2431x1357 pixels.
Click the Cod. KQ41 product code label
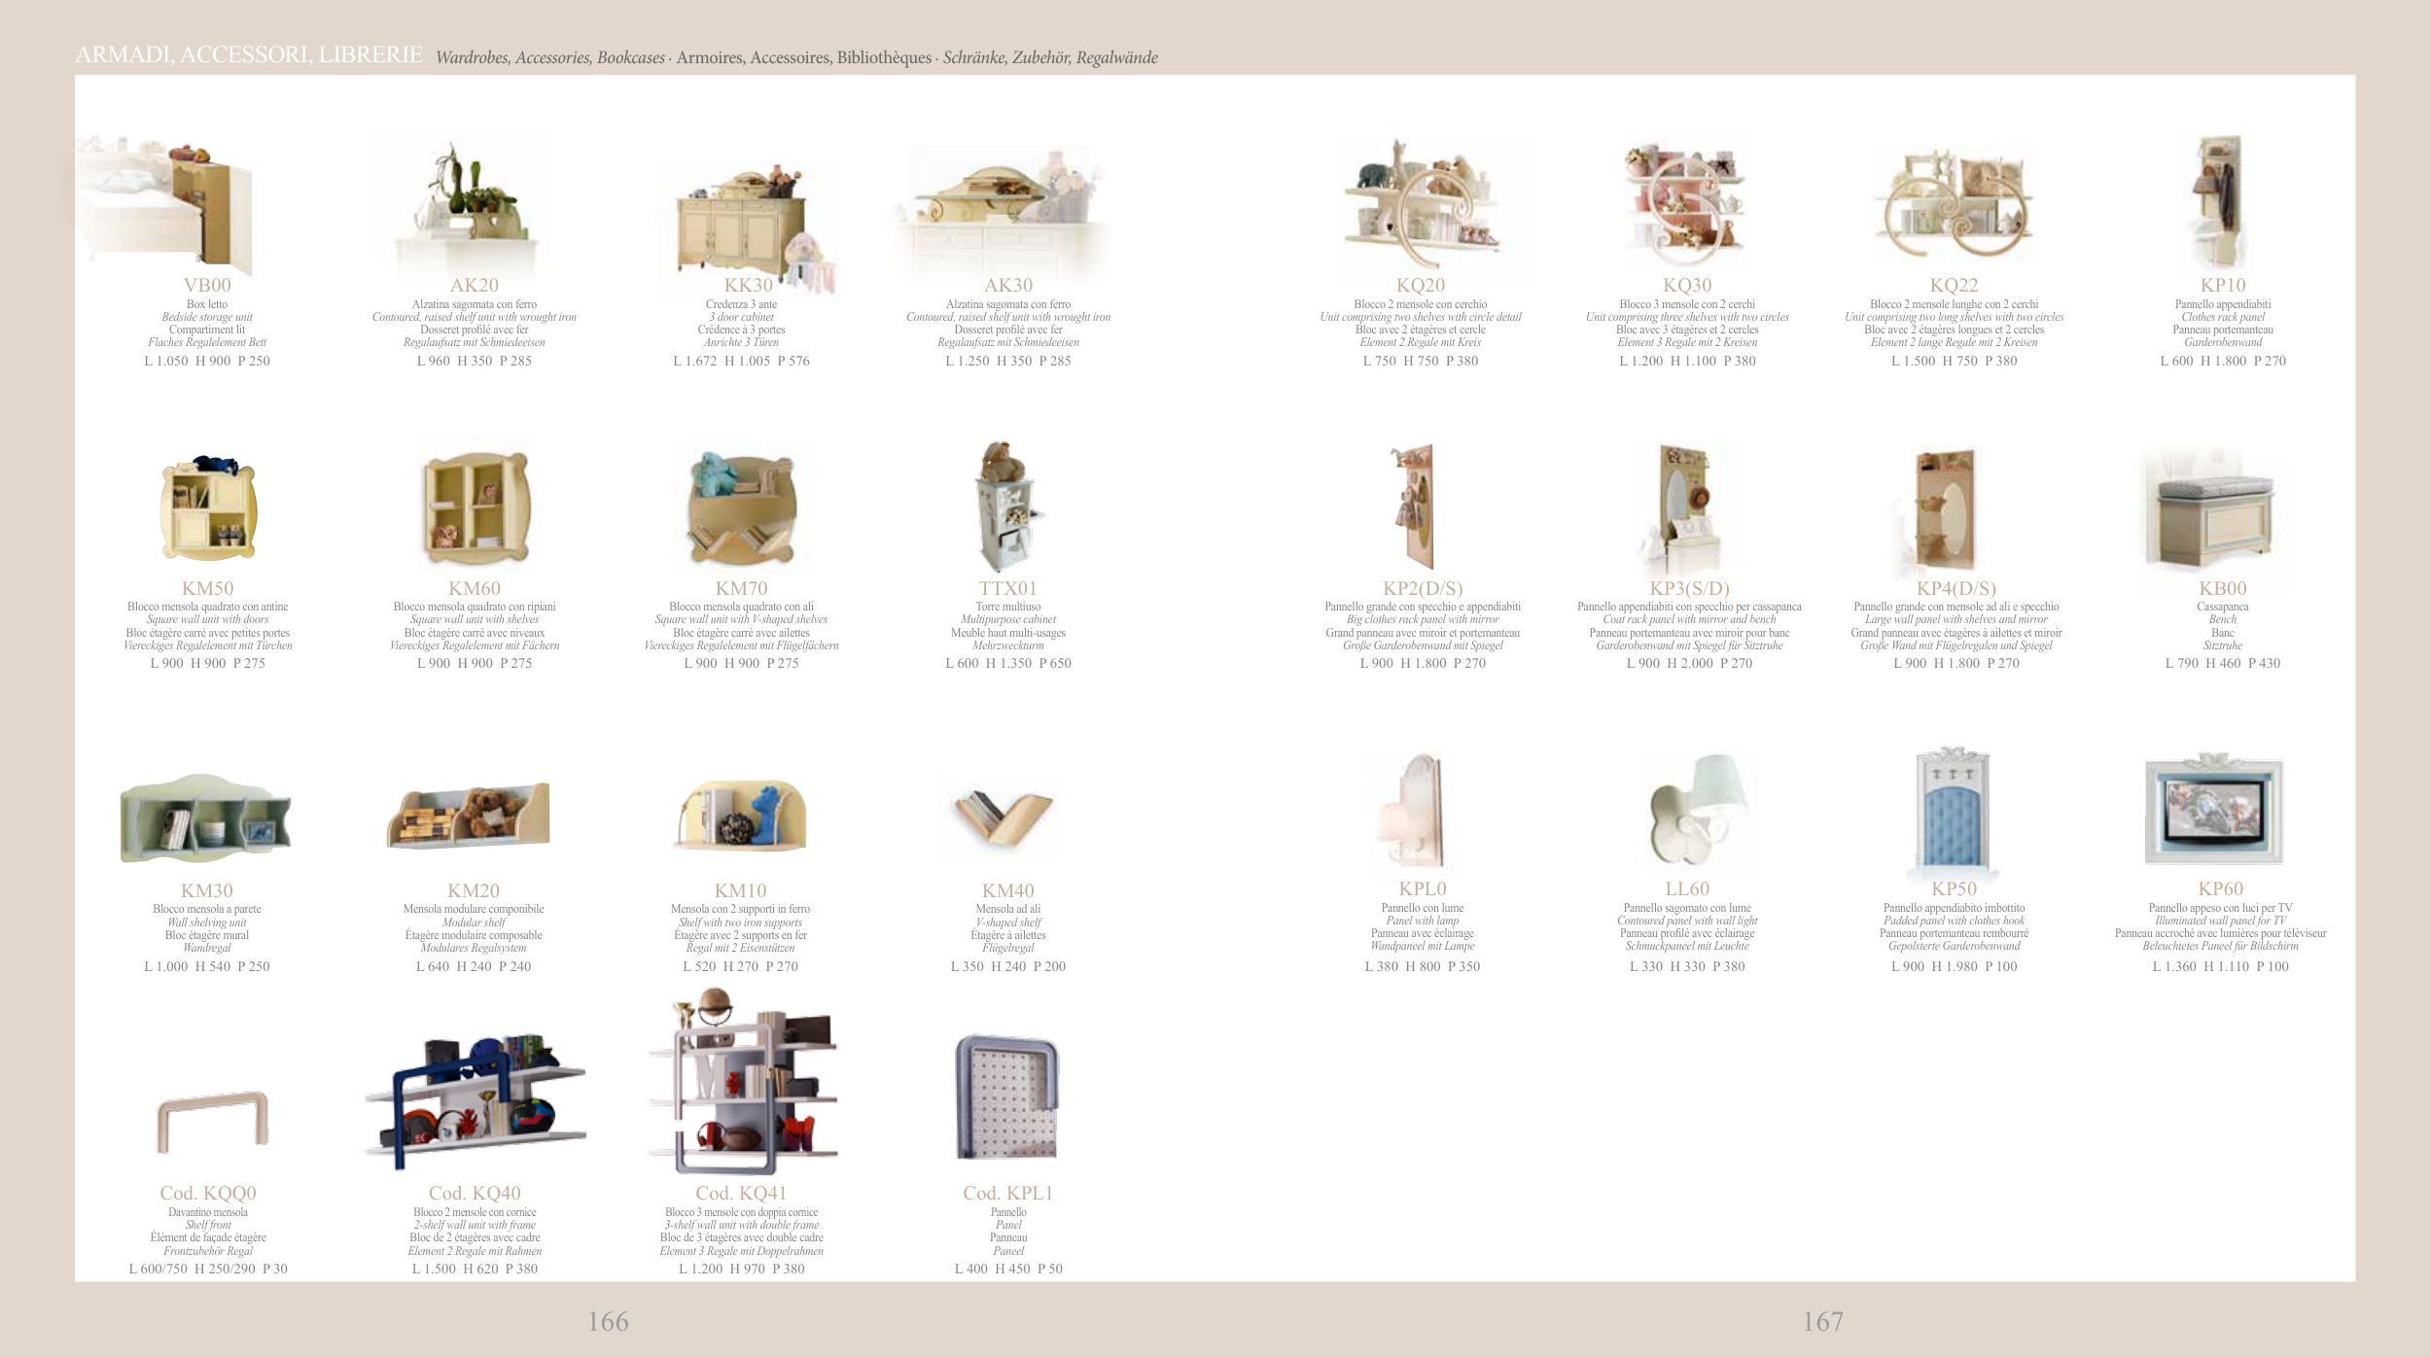pyautogui.click(x=741, y=1194)
